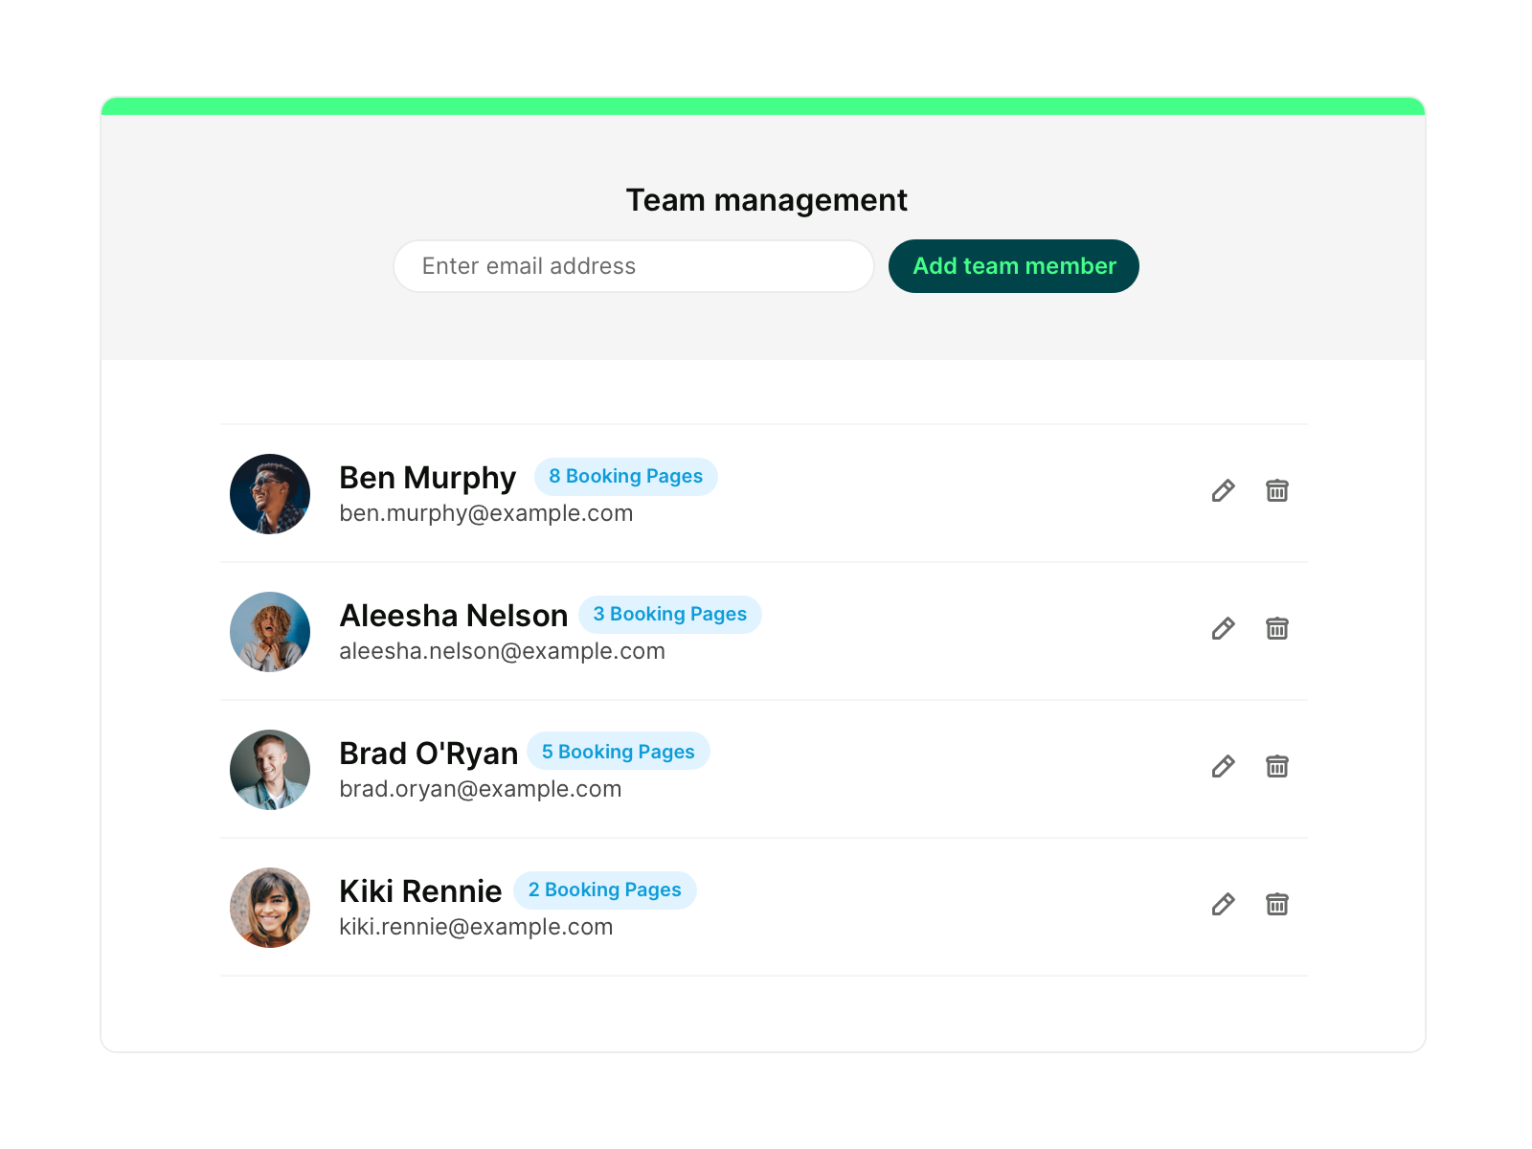Trash Brad O'Ryan from the team

1277,766
